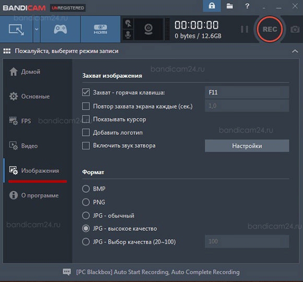Select BMP format radio button

(86, 189)
